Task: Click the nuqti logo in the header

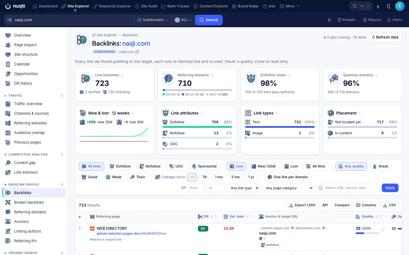Action: click(x=15, y=6)
